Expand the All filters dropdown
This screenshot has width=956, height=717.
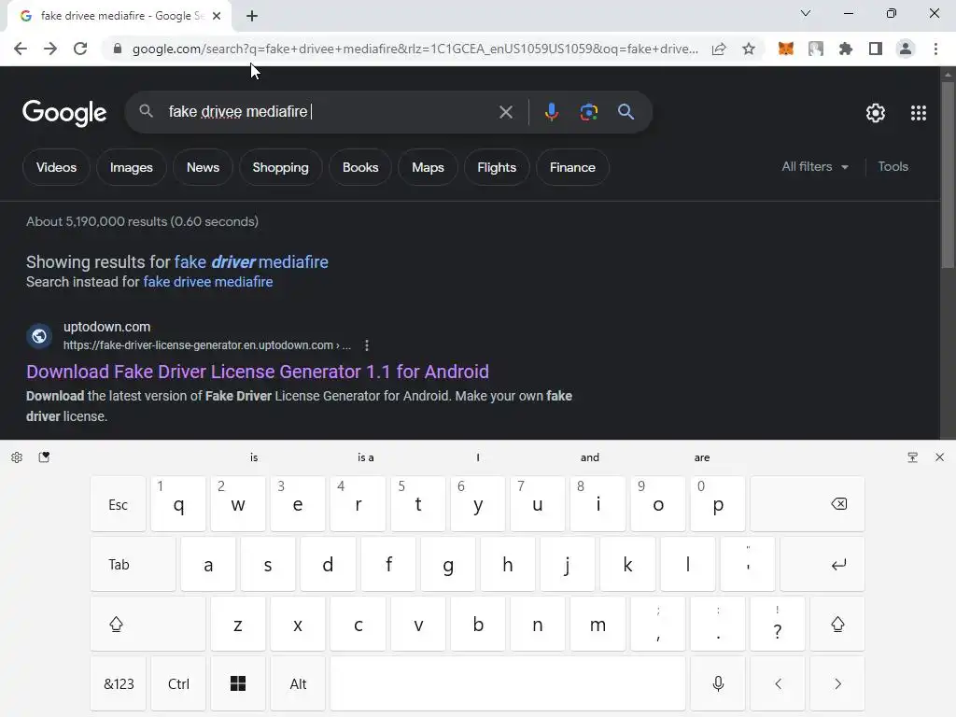point(815,166)
